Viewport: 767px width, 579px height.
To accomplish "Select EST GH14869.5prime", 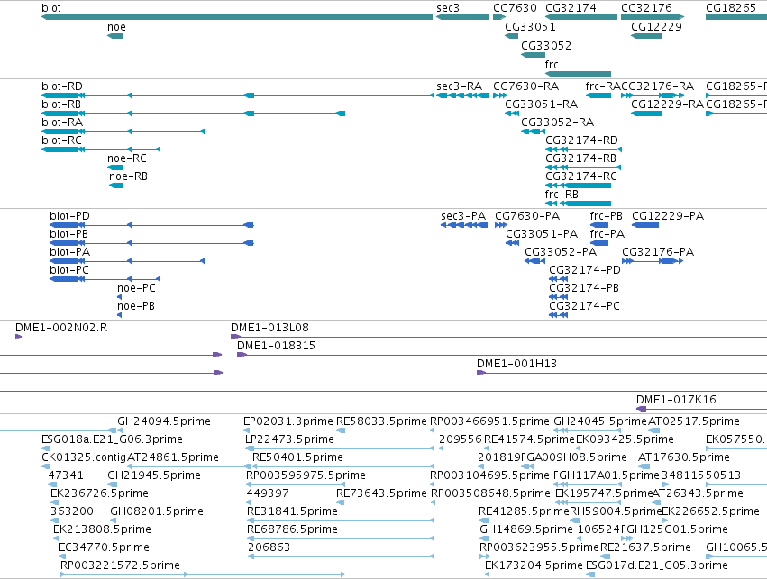I will click(525, 530).
